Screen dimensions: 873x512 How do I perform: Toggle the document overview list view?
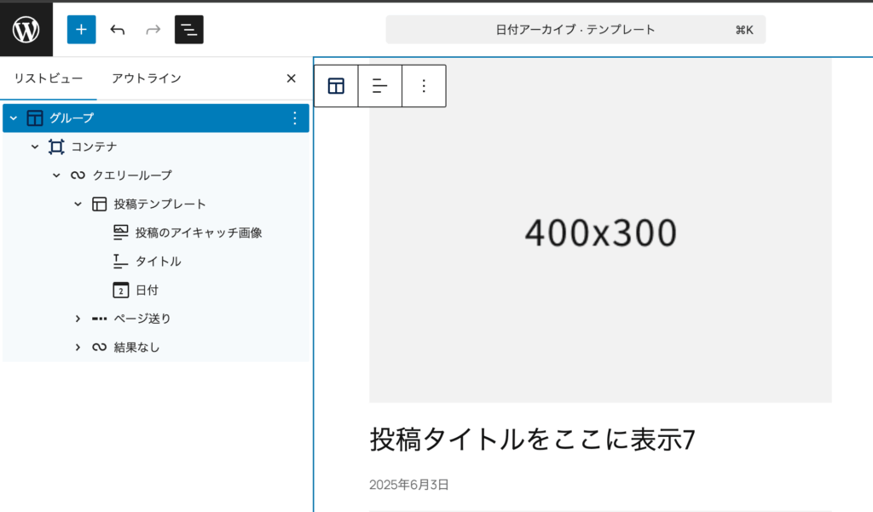click(x=188, y=30)
